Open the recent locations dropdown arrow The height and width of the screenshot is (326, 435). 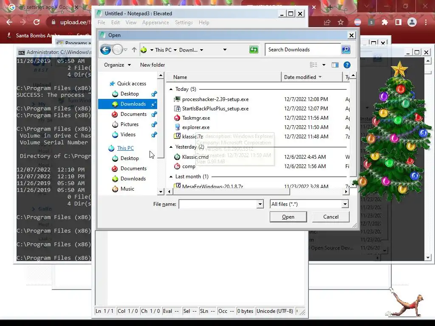pyautogui.click(x=126, y=50)
